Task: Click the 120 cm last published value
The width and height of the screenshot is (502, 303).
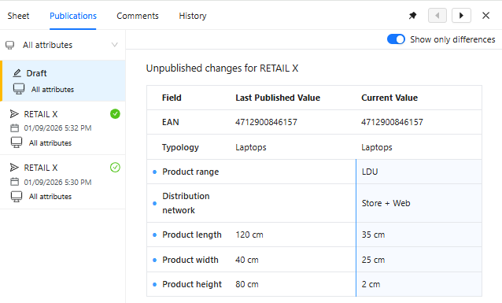Action: pos(249,235)
